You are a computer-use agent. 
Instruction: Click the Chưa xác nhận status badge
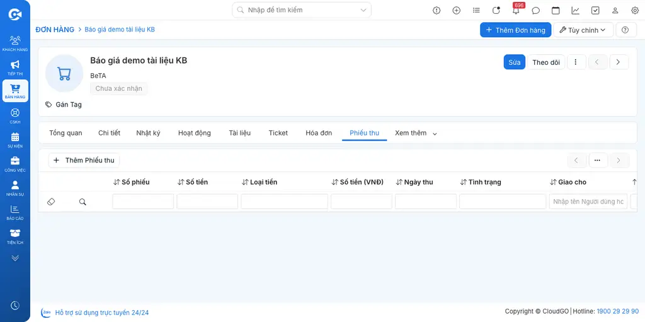tap(118, 88)
